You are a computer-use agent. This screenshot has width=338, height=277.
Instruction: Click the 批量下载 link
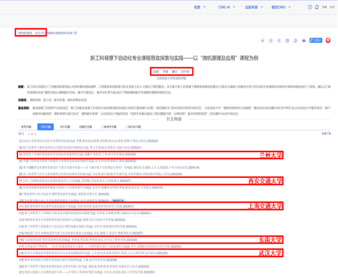(326, 134)
